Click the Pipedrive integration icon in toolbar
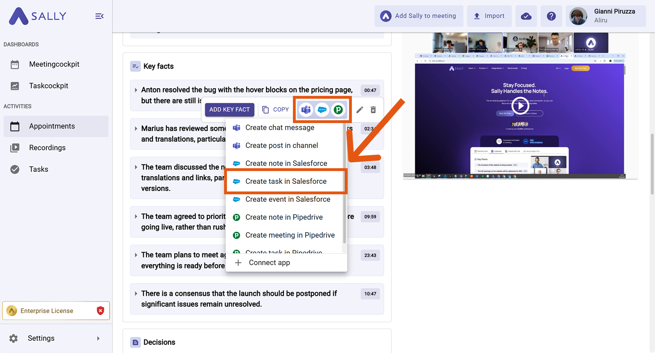The width and height of the screenshot is (655, 353). [338, 110]
